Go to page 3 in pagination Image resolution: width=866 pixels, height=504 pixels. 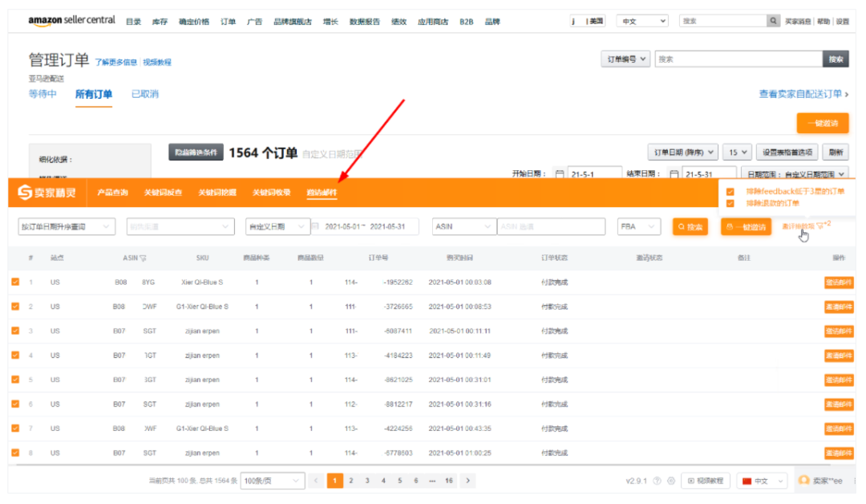367,481
